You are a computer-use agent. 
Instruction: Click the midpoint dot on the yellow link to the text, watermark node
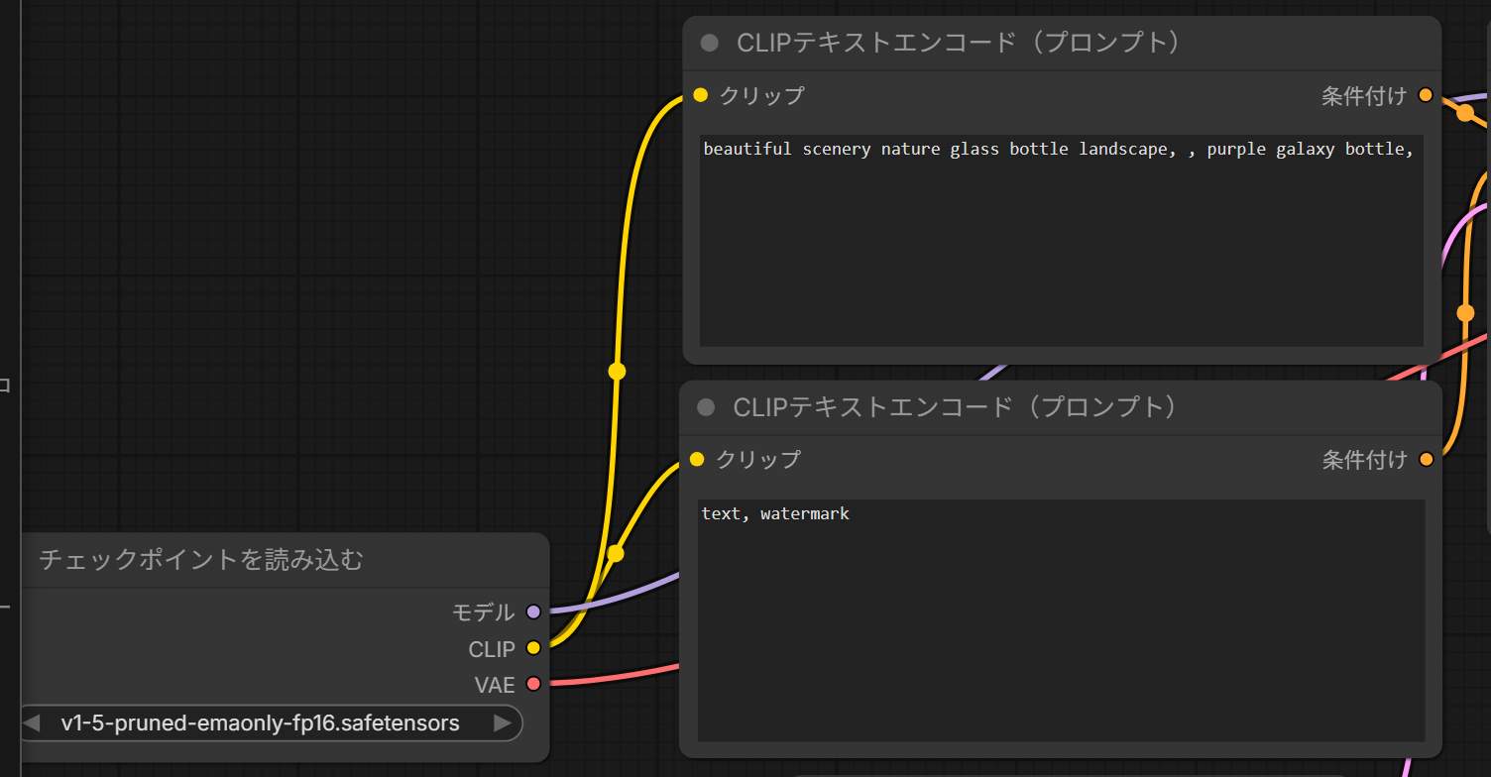click(x=616, y=553)
